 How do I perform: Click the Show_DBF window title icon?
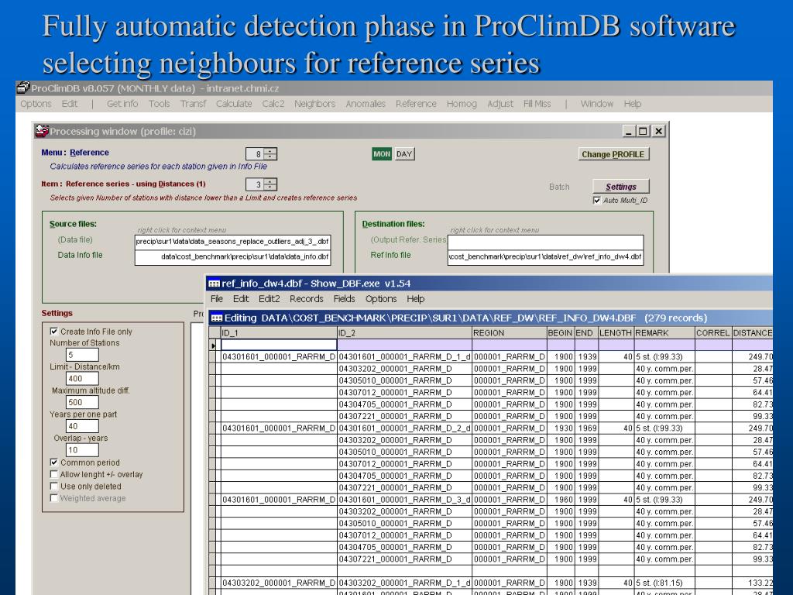[214, 284]
